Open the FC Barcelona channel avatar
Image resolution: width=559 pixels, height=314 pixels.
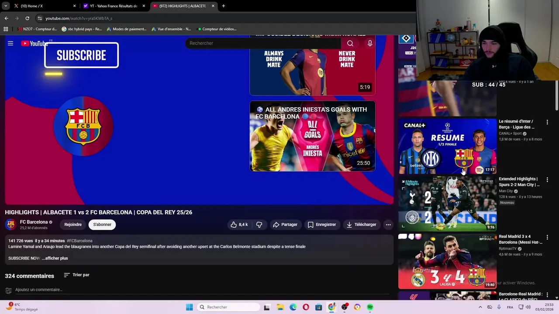coord(10,225)
